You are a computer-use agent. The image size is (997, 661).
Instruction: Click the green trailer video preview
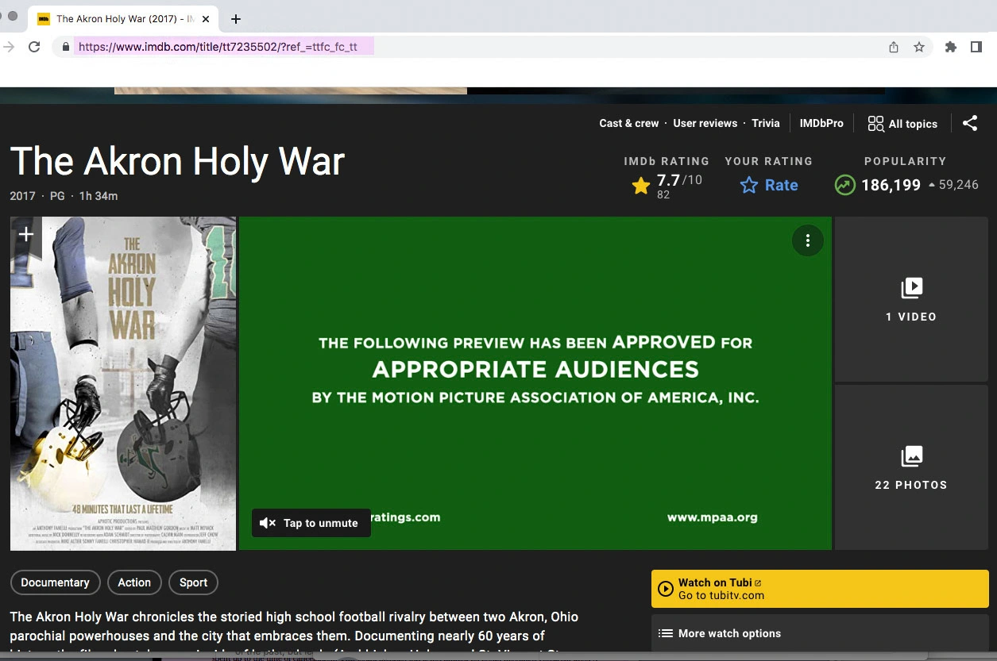pos(535,383)
